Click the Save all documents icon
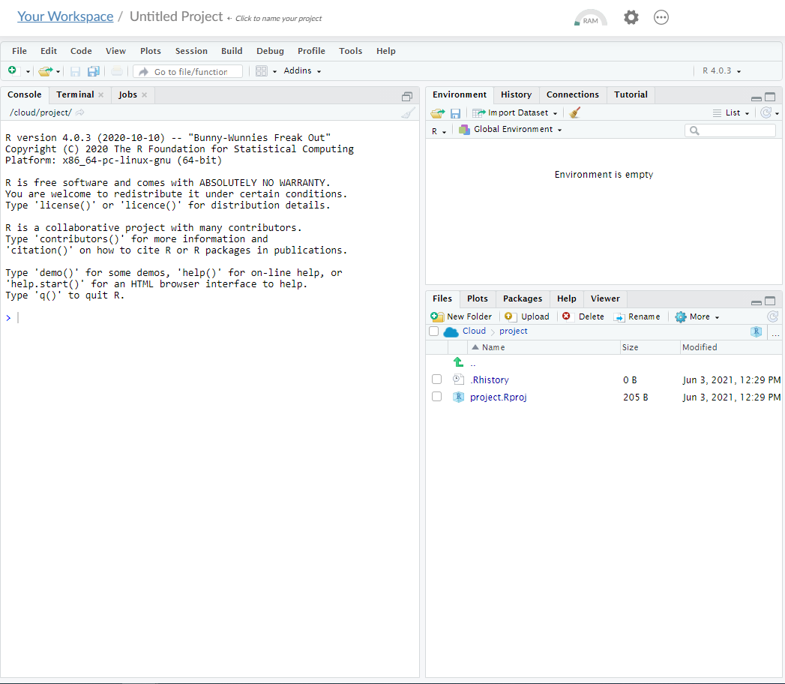The height and width of the screenshot is (684, 785). [x=94, y=71]
